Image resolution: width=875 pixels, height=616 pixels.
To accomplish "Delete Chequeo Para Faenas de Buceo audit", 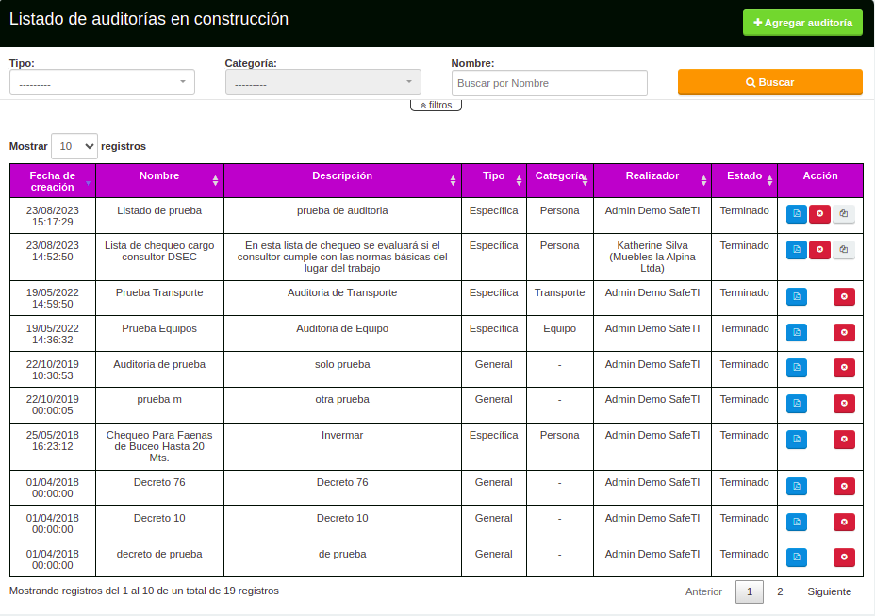I will coord(844,439).
